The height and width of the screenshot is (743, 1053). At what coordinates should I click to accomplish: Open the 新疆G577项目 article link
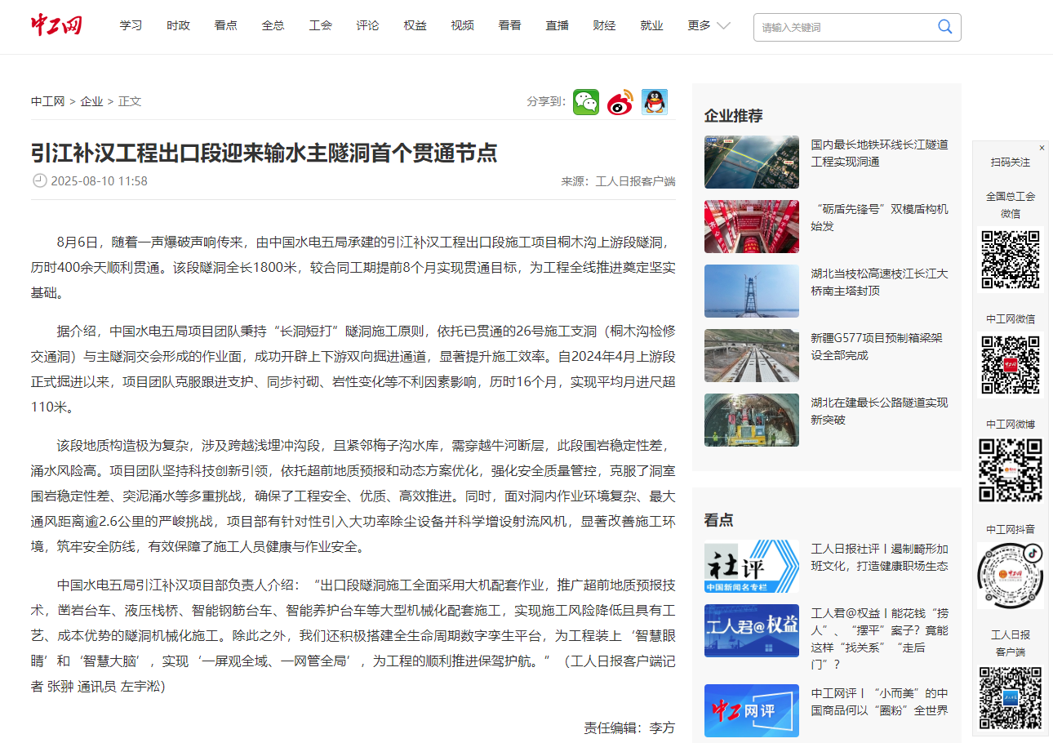click(876, 346)
